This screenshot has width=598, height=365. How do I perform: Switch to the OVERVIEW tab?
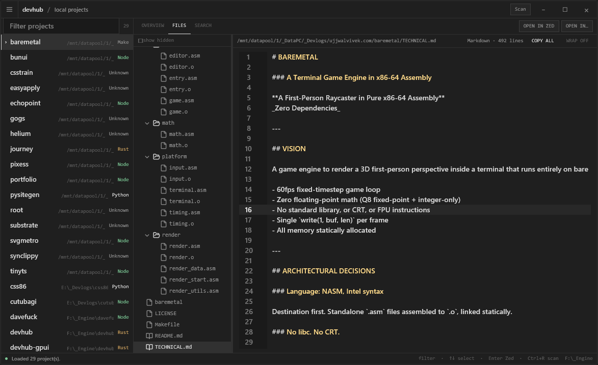pyautogui.click(x=152, y=25)
